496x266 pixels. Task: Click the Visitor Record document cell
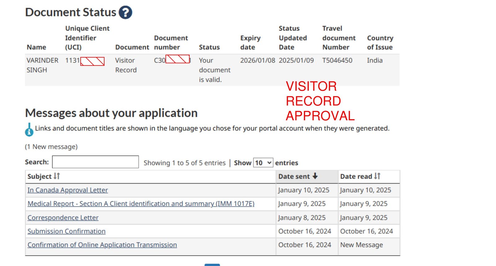point(126,65)
